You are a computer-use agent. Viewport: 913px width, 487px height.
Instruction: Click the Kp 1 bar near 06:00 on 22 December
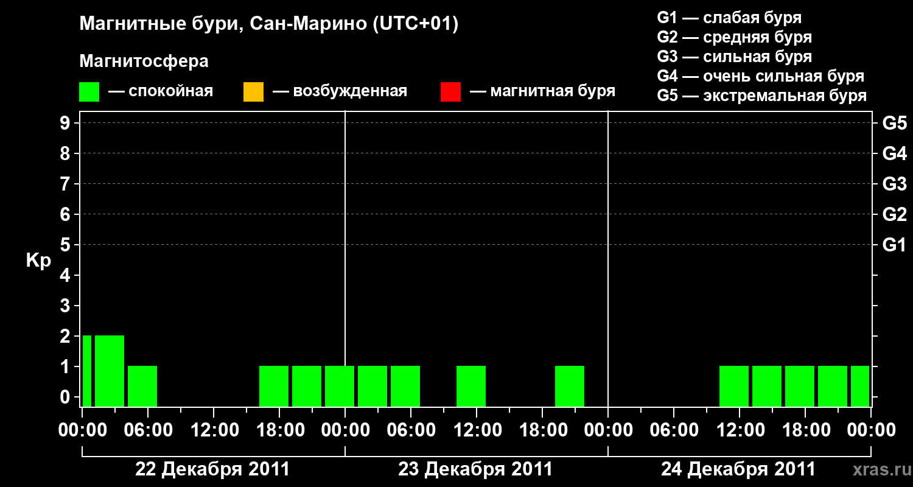[x=142, y=386]
